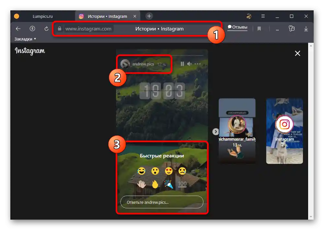Open the Yandex home button

[x=32, y=29]
